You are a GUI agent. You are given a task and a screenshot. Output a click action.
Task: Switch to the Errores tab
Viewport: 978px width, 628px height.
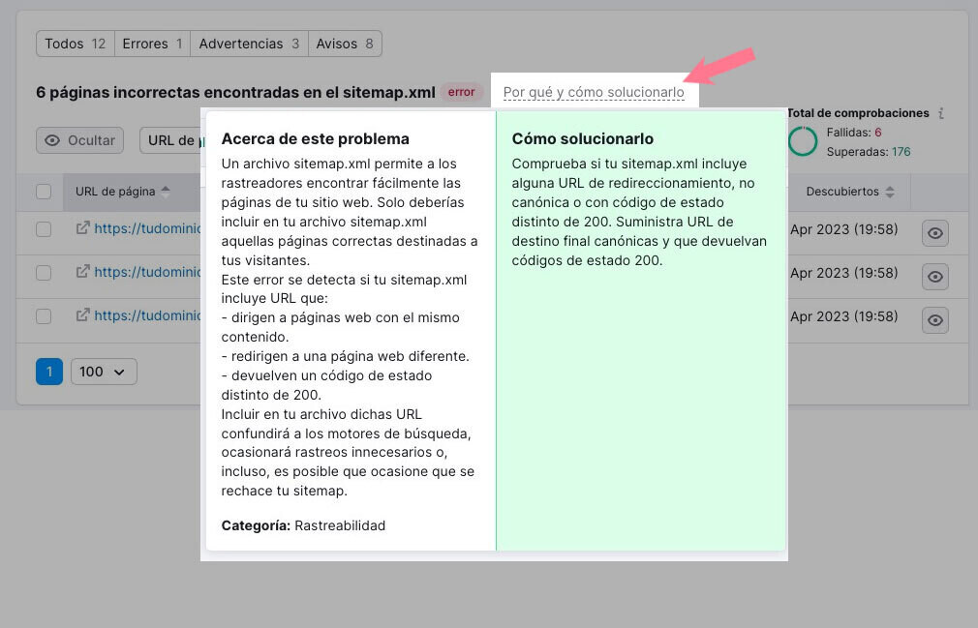(x=152, y=43)
